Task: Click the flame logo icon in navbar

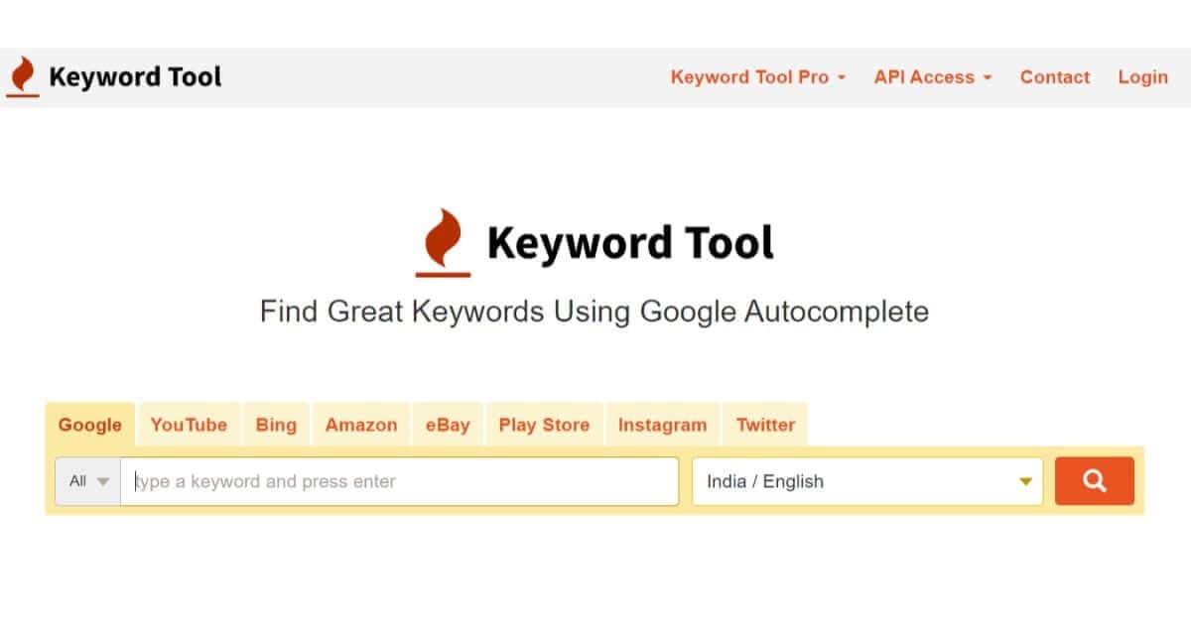Action: coord(22,77)
